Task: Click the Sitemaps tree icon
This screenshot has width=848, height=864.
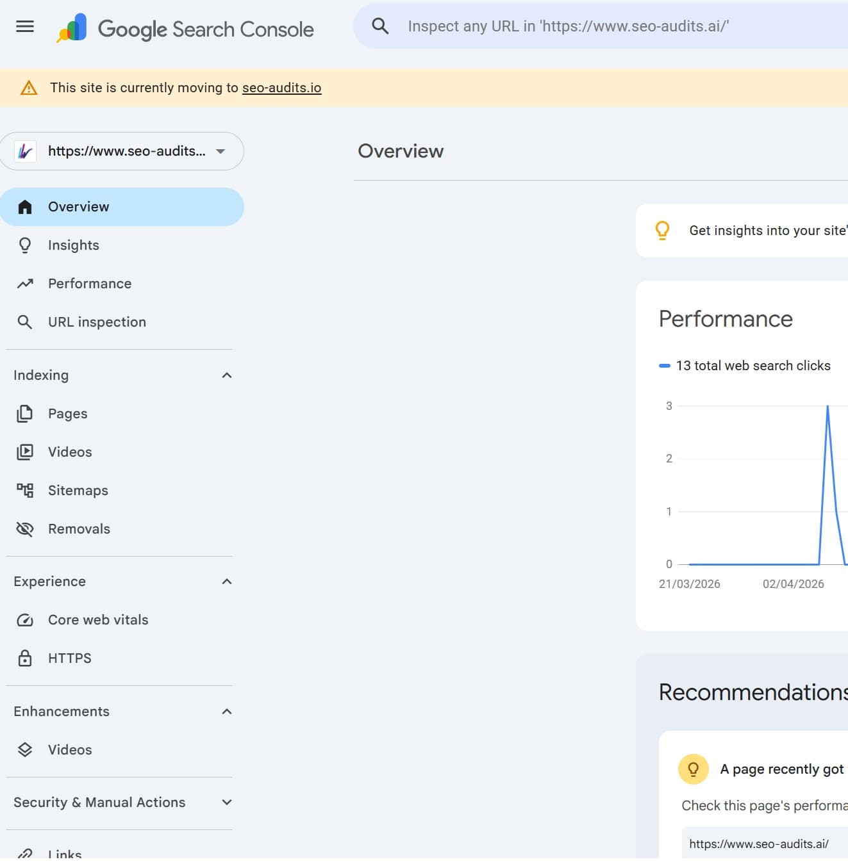Action: pos(25,491)
